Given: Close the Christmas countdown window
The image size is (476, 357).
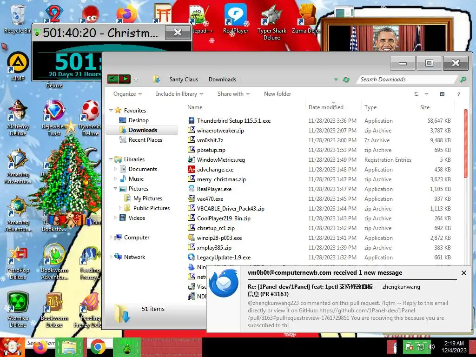Looking at the screenshot, I should tap(178, 33).
